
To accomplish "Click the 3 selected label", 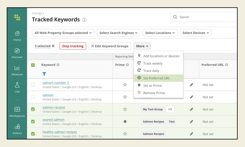I will [x=42, y=46].
